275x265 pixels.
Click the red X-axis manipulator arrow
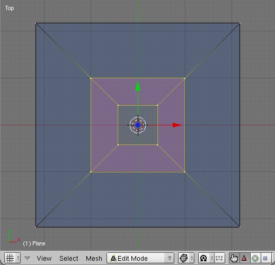coord(177,125)
